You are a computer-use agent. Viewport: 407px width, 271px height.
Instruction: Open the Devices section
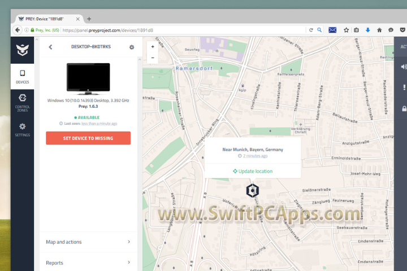(22, 76)
